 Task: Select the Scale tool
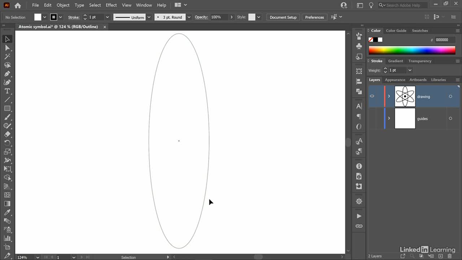7,152
